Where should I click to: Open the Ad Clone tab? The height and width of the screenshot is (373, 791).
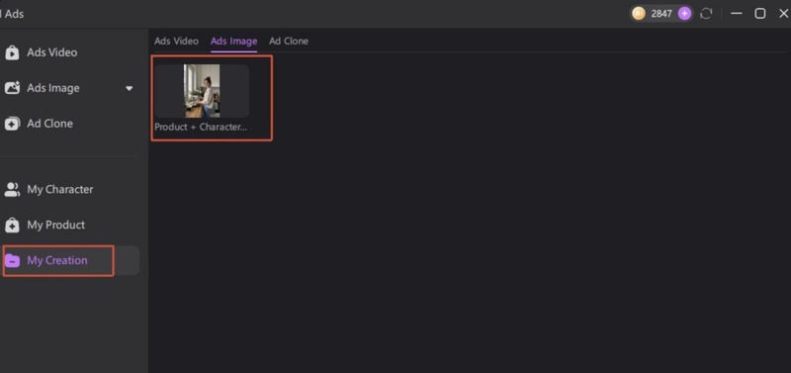(289, 41)
